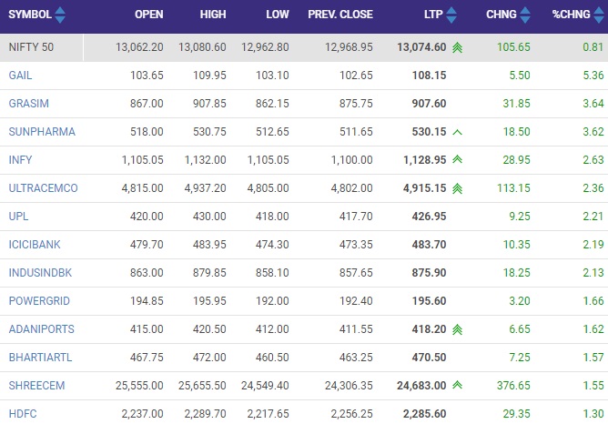Image resolution: width=608 pixels, height=424 pixels.
Task: Open ICICIBANK stock details
Action: coord(35,245)
